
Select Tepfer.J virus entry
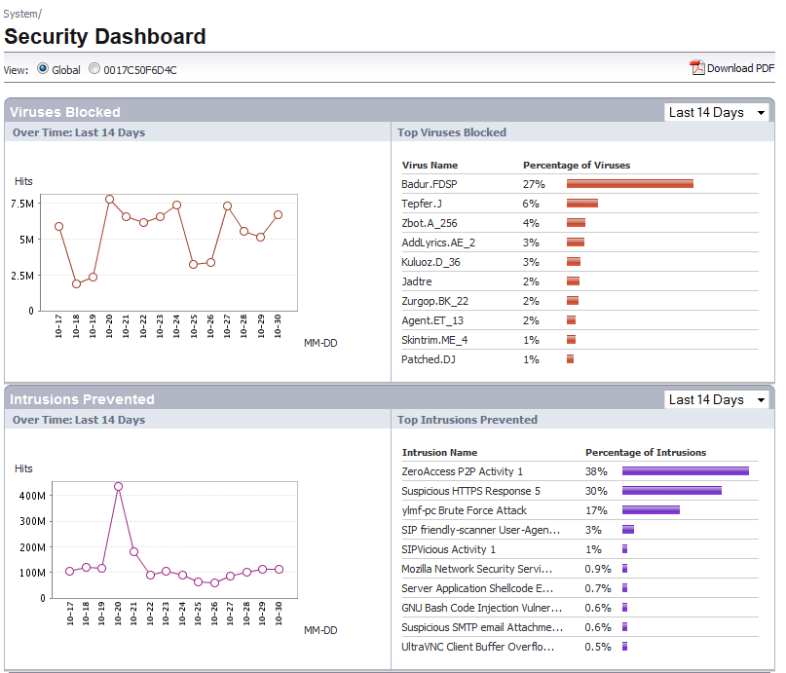click(422, 204)
